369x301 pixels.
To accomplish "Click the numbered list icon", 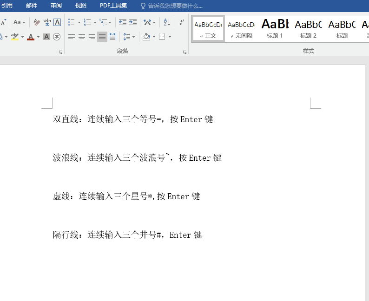I will pyautogui.click(x=87, y=22).
